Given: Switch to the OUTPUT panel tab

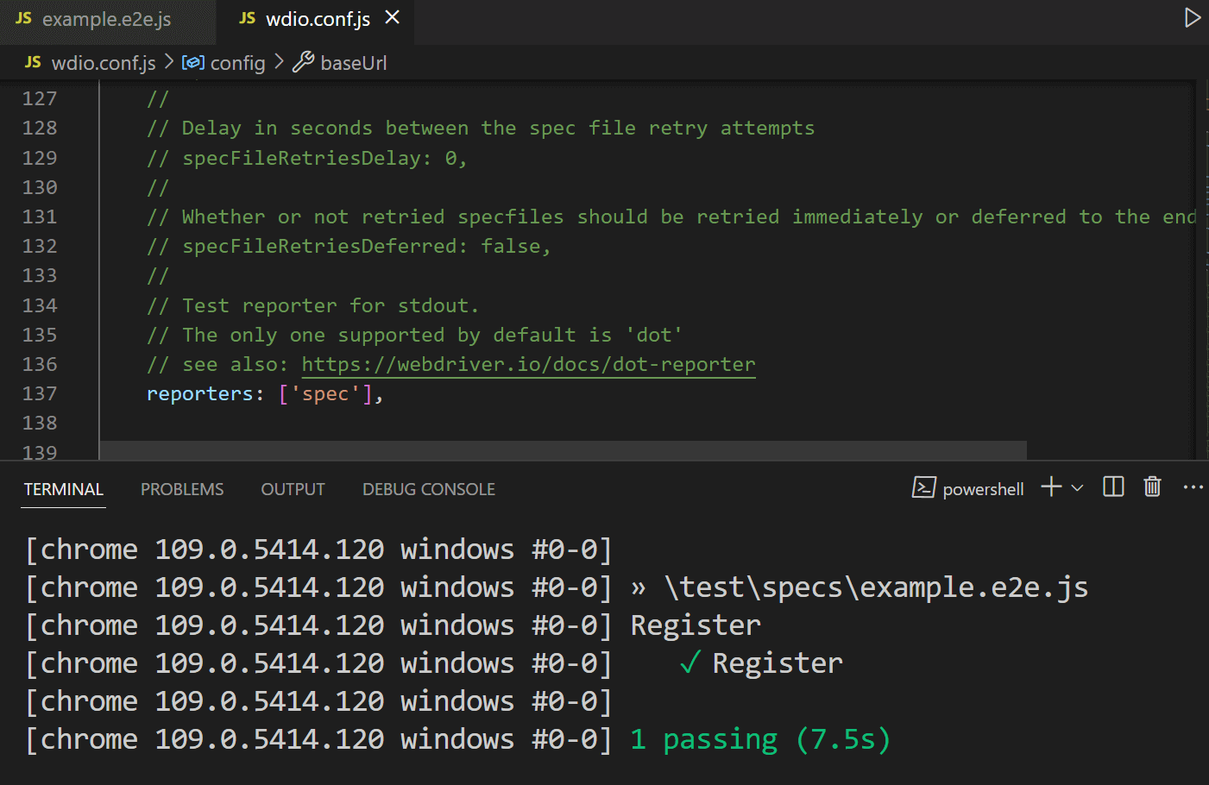Looking at the screenshot, I should click(293, 489).
